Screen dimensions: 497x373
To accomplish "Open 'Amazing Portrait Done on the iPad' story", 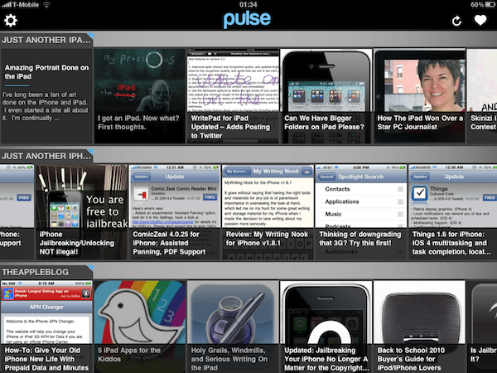I will tap(46, 96).
